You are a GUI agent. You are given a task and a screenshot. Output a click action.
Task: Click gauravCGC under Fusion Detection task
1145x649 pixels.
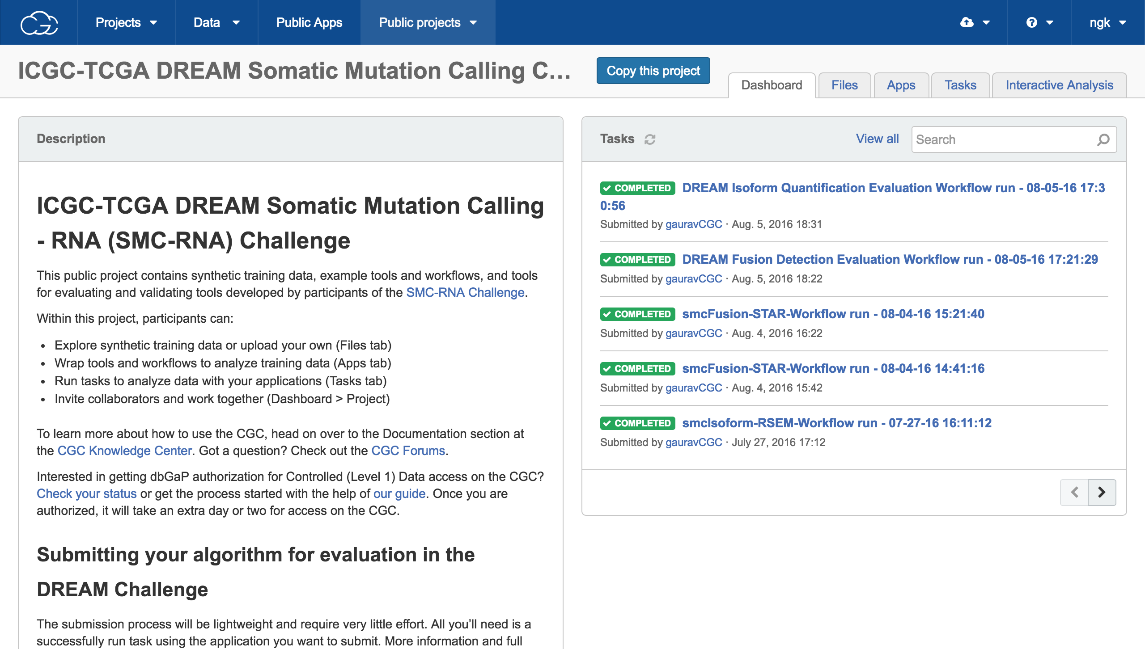click(x=694, y=278)
